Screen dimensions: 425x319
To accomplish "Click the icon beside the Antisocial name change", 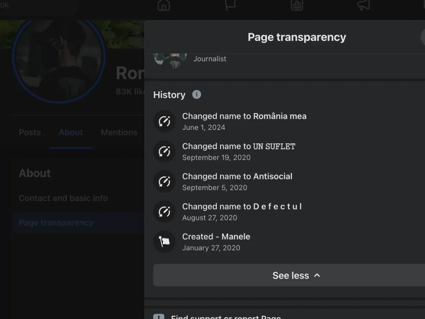I will click(164, 181).
